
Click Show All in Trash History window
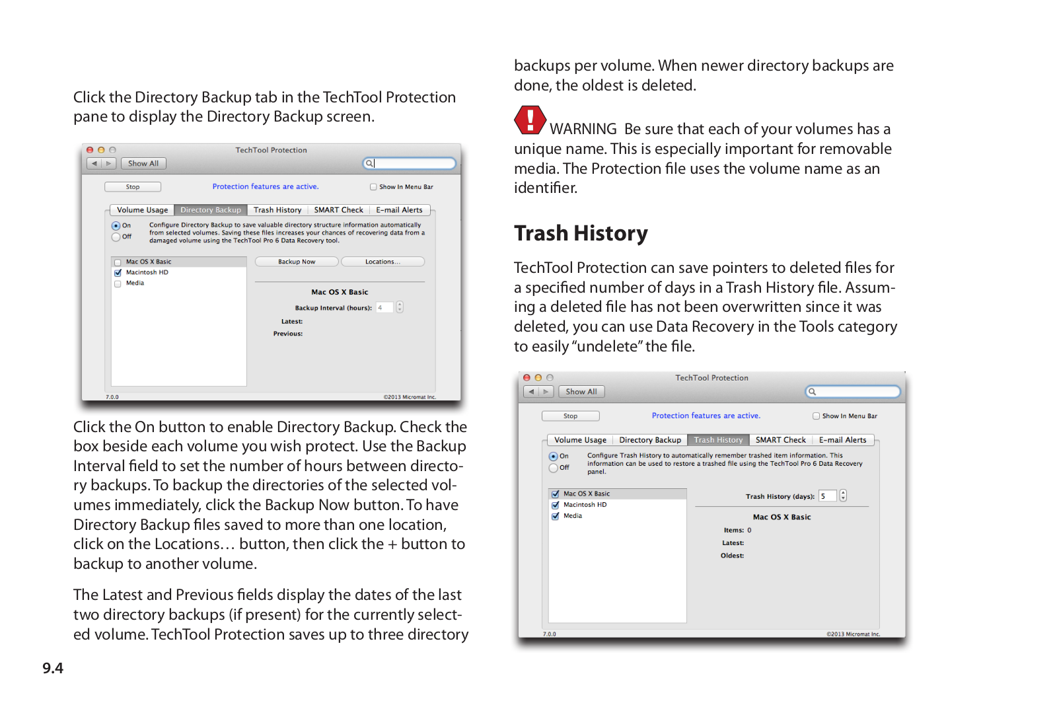point(581,392)
